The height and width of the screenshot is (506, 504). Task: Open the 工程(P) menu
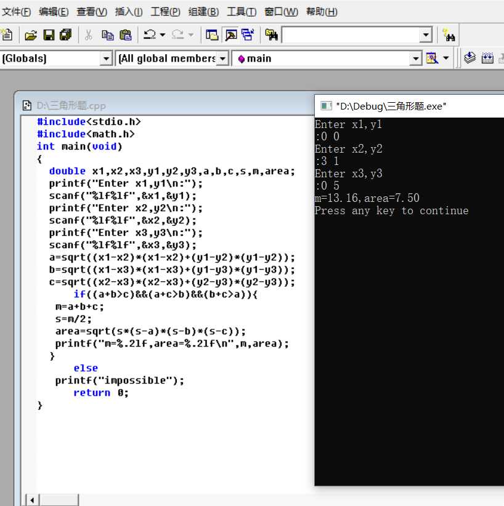(x=165, y=12)
